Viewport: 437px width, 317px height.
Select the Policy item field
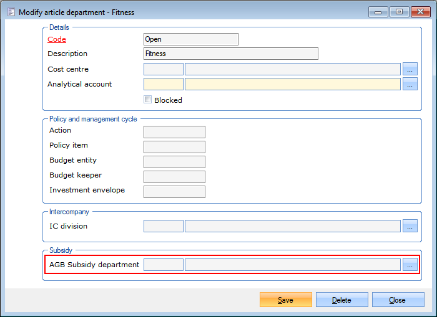point(174,146)
